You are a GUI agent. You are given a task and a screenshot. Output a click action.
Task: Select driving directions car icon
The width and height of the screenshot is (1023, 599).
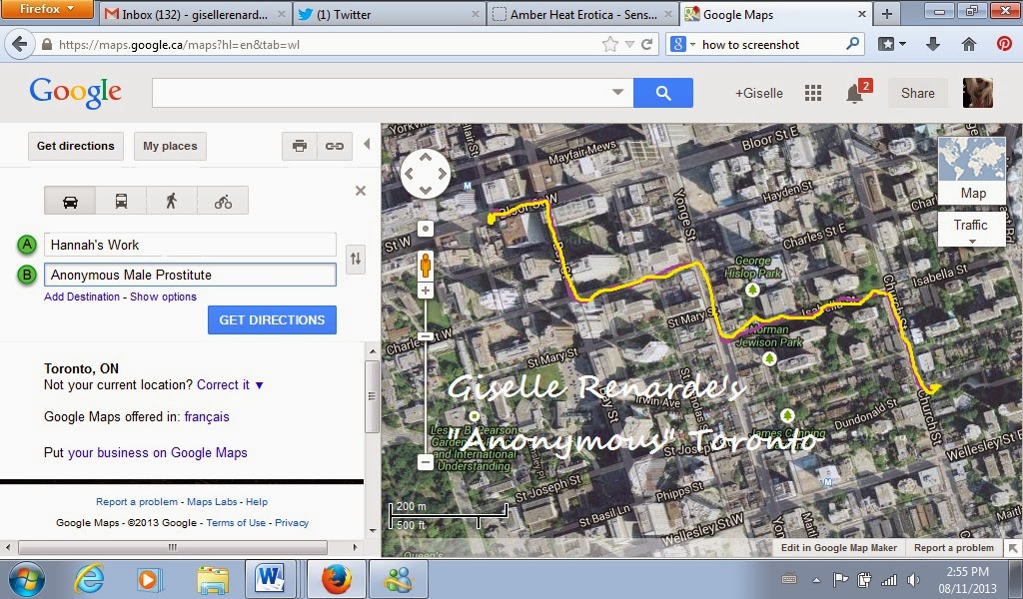[70, 201]
